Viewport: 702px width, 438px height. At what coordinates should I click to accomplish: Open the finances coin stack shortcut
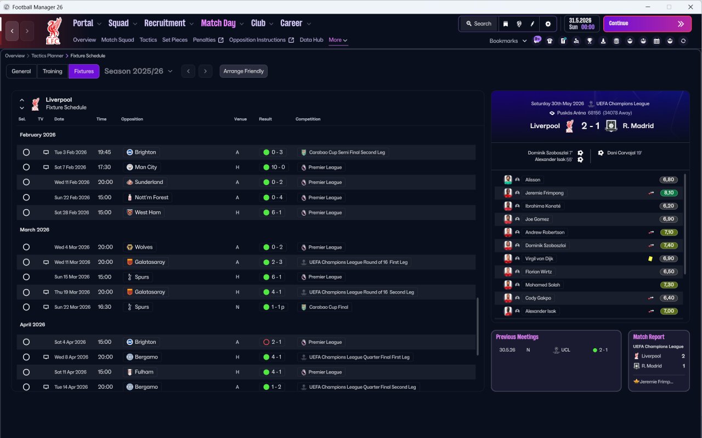(616, 41)
